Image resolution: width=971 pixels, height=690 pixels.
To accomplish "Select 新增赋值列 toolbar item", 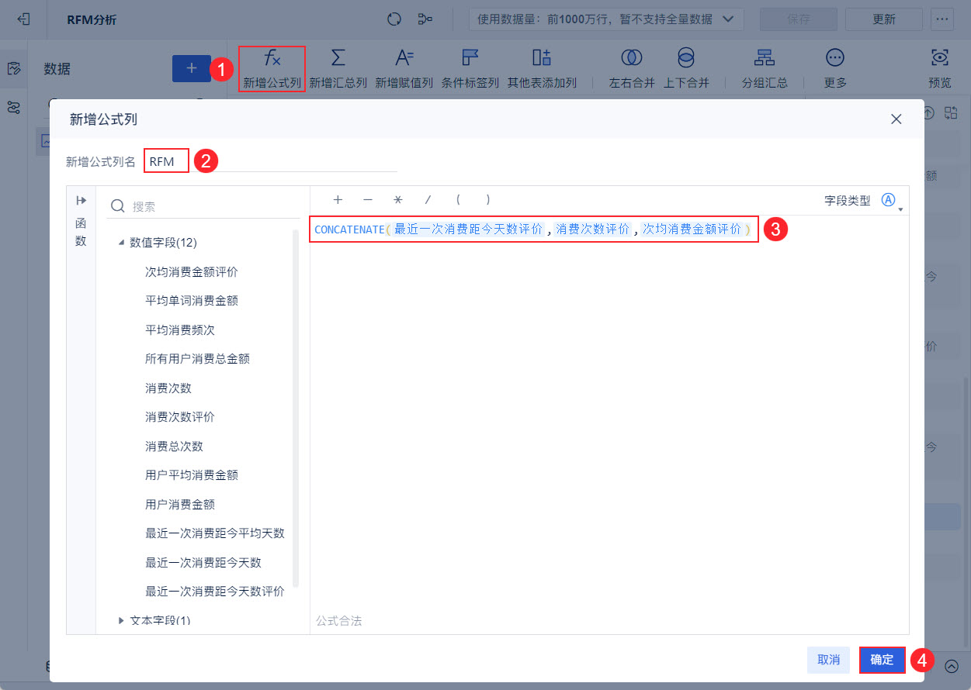I will click(404, 69).
